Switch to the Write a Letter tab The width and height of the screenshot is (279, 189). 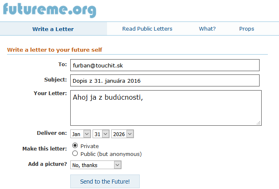pos(53,29)
